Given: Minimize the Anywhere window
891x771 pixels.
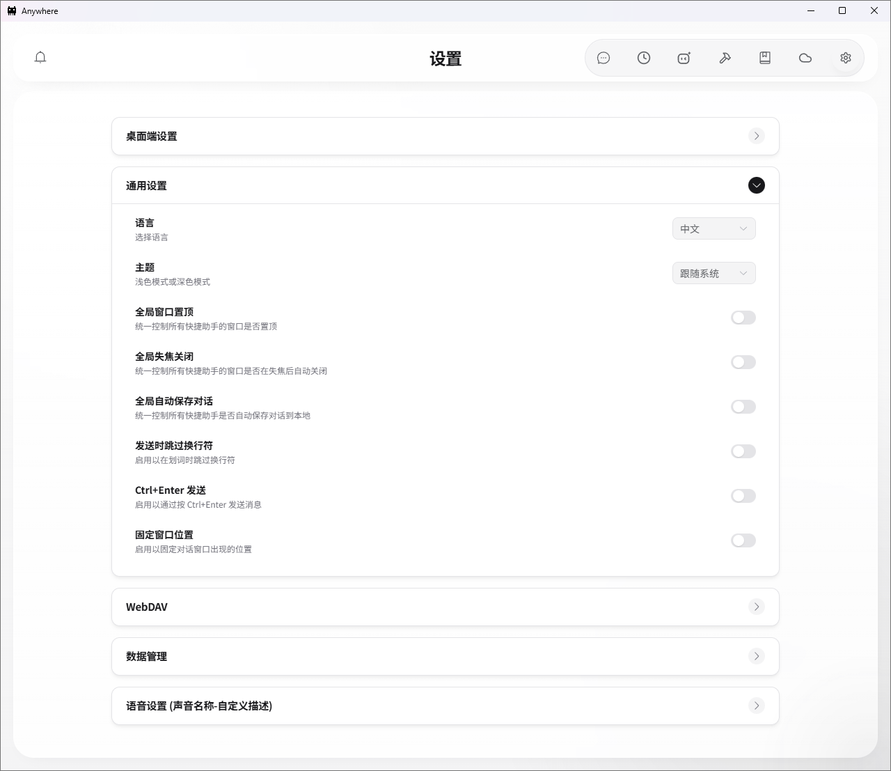Looking at the screenshot, I should coord(811,10).
